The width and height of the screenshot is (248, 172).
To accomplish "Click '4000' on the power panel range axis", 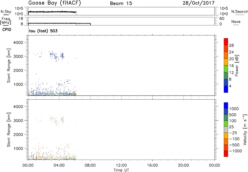I will pos(18,43).
